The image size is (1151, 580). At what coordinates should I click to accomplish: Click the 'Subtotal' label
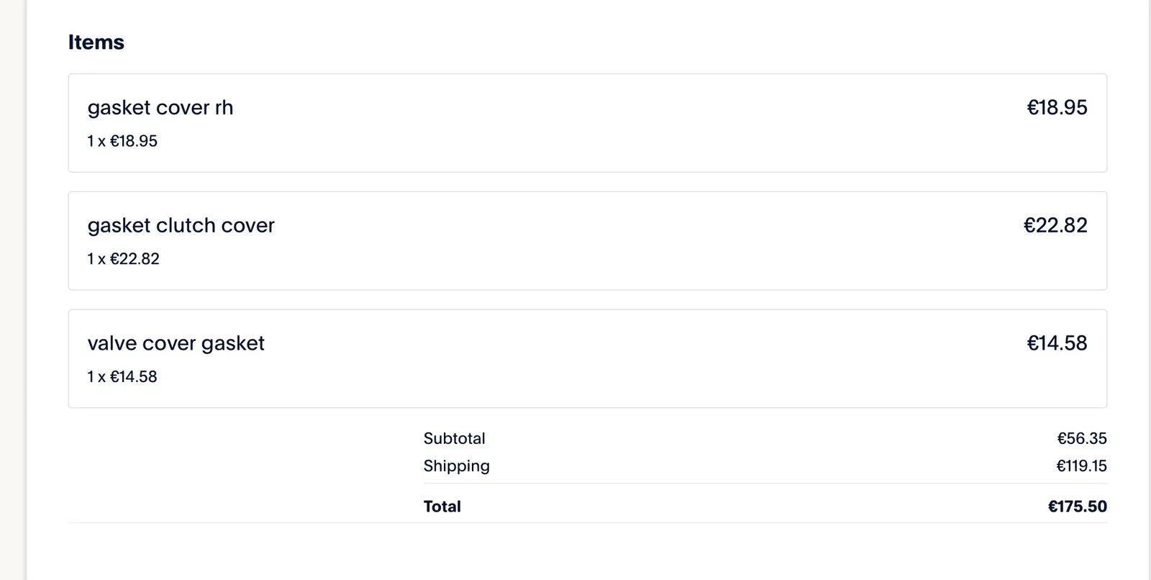tap(454, 439)
